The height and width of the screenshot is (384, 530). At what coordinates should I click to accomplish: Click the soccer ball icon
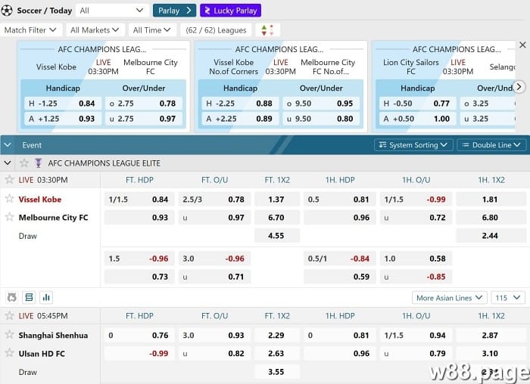pos(7,11)
